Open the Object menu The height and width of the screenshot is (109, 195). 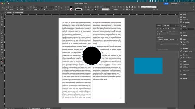pos(27,1)
